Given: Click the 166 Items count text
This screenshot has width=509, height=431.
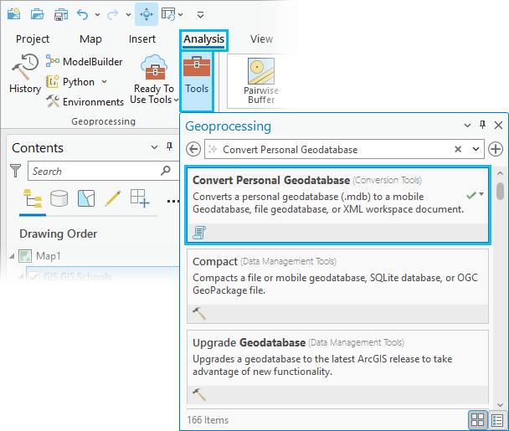Looking at the screenshot, I should (x=208, y=420).
